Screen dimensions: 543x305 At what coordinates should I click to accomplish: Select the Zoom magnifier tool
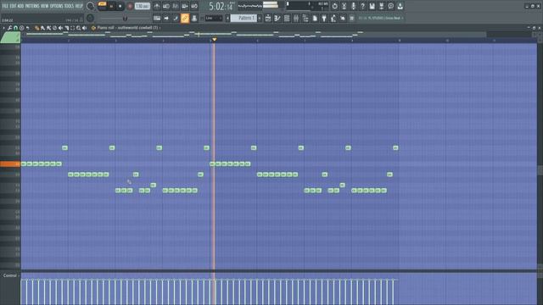tap(79, 28)
